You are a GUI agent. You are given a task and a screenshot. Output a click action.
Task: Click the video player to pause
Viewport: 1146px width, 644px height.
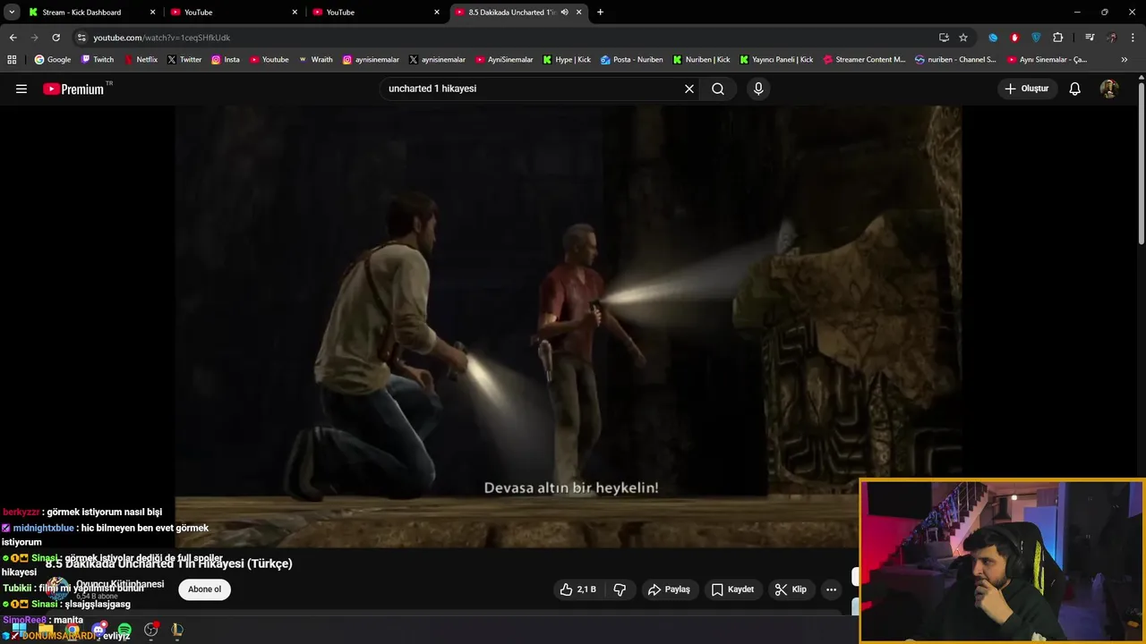click(569, 326)
